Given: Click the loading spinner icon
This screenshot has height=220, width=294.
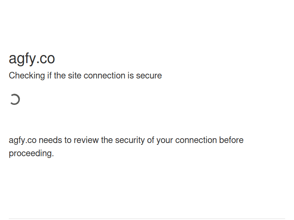Looking at the screenshot, I should point(15,99).
